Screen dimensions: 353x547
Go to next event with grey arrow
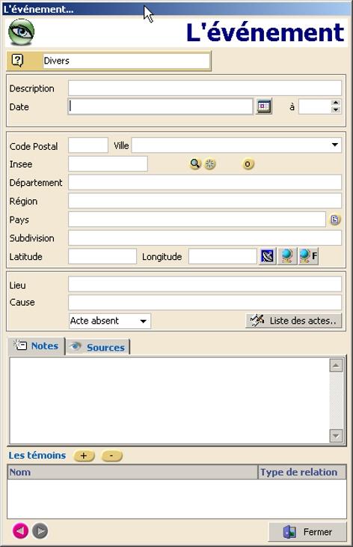40,531
